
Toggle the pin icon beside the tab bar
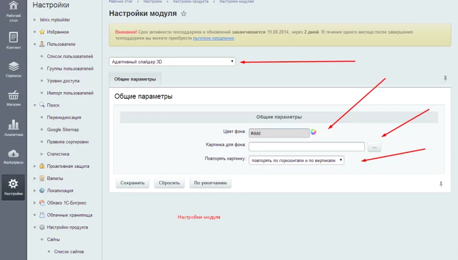click(x=445, y=78)
